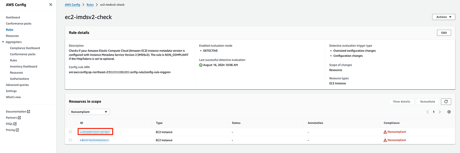
Task: Click the Annotation column header
Action: [x=316, y=123]
